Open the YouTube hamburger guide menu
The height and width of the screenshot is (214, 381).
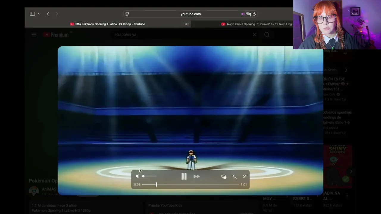click(34, 35)
